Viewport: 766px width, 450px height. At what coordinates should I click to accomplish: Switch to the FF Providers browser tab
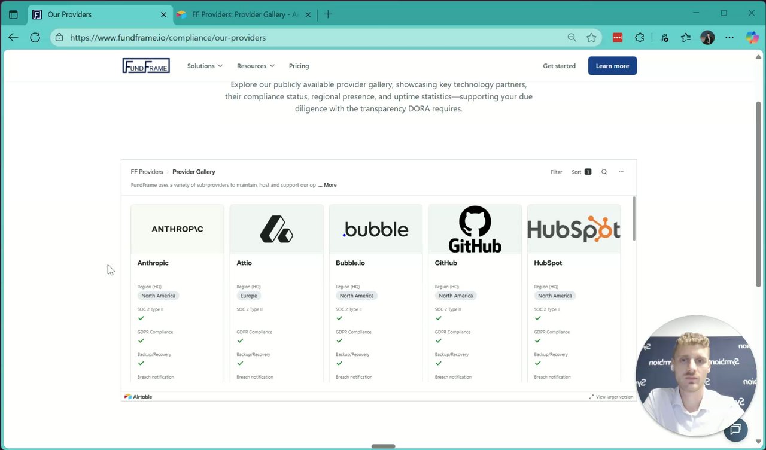click(245, 14)
